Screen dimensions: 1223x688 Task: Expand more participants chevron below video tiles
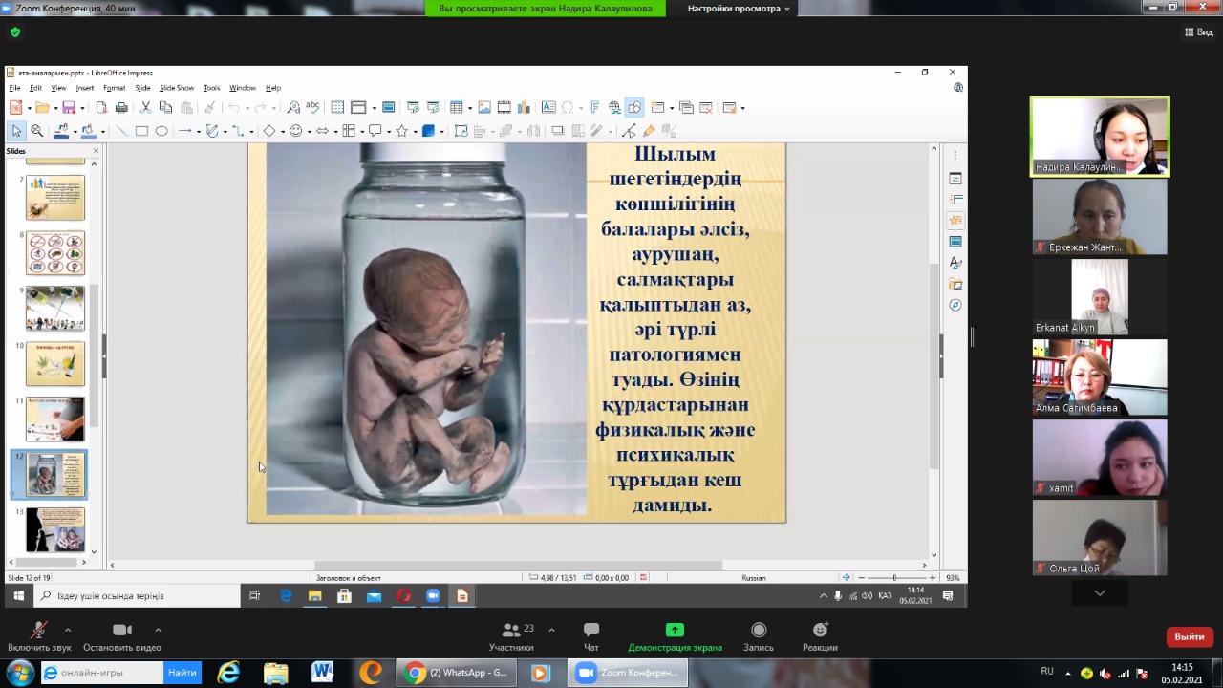[1100, 593]
